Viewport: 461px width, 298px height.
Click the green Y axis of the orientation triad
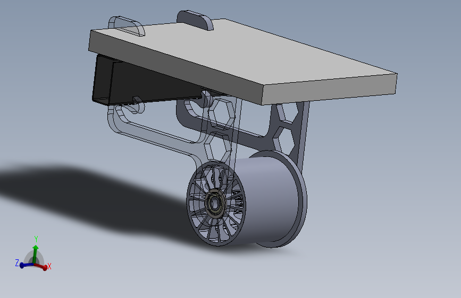pos(35,255)
